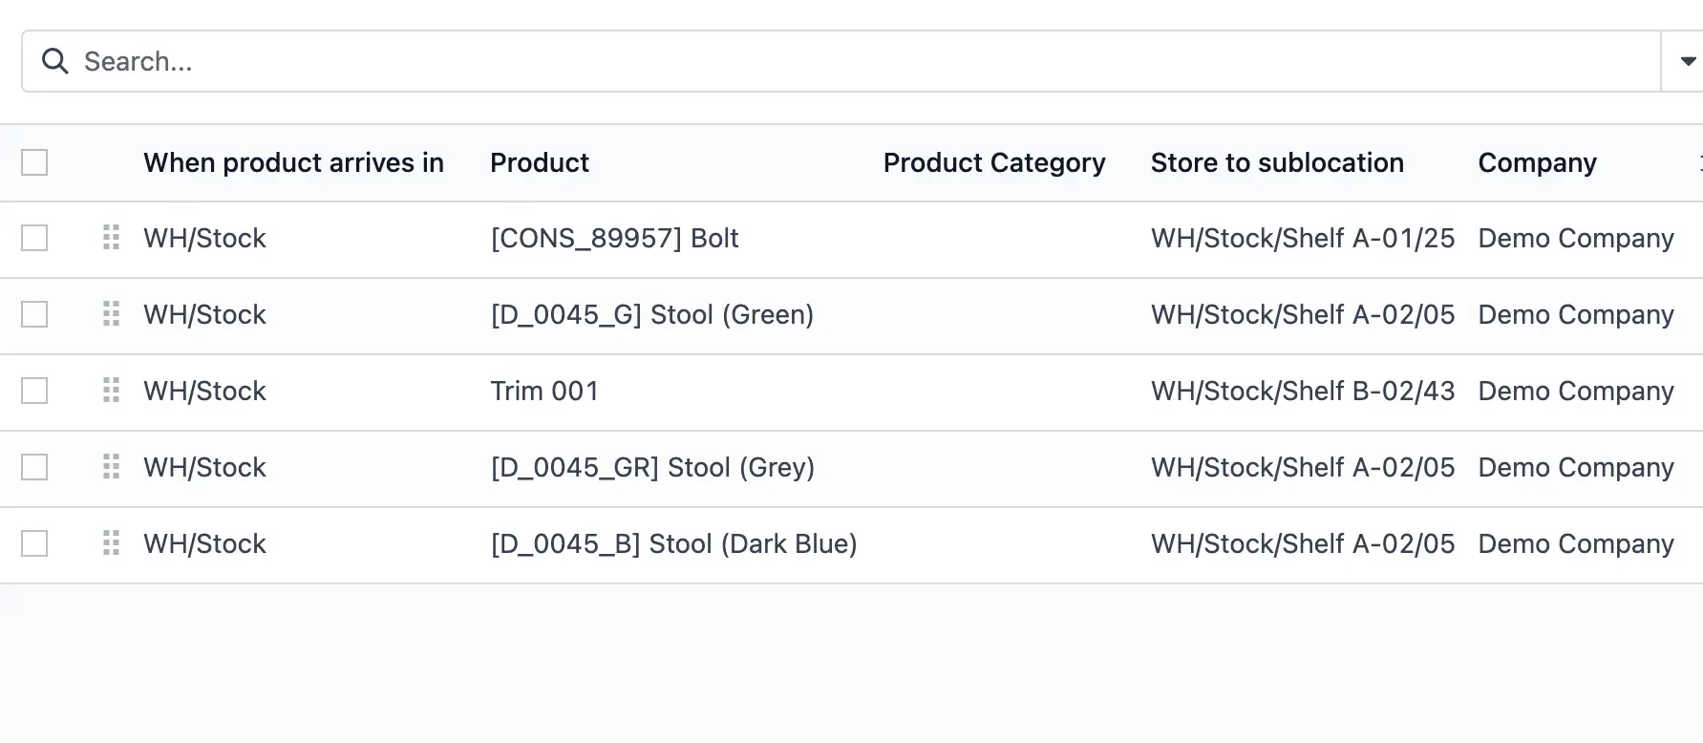The width and height of the screenshot is (1703, 743).
Task: Open the [D_0045_GR] Stool (Grey) record
Action: pos(652,467)
